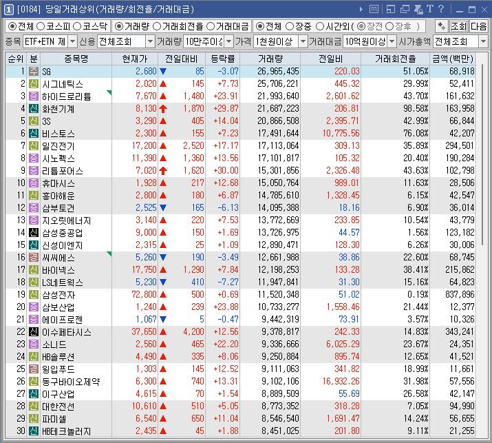Viewport: 492px width, 443px height.
Task: Click the 신 badge beside 삼성전자
Action: pyautogui.click(x=34, y=295)
